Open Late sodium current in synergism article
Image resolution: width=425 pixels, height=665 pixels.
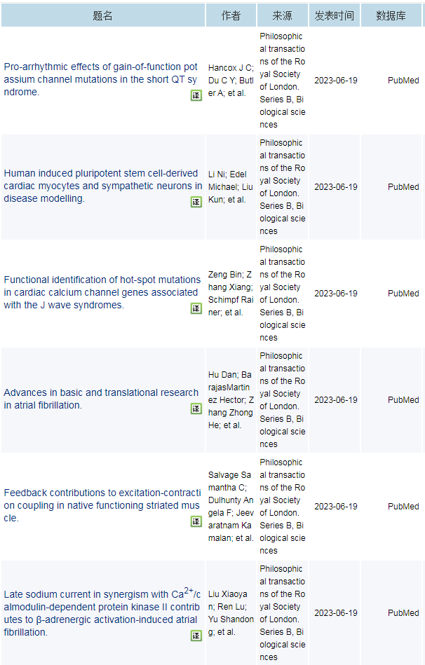[x=102, y=612]
